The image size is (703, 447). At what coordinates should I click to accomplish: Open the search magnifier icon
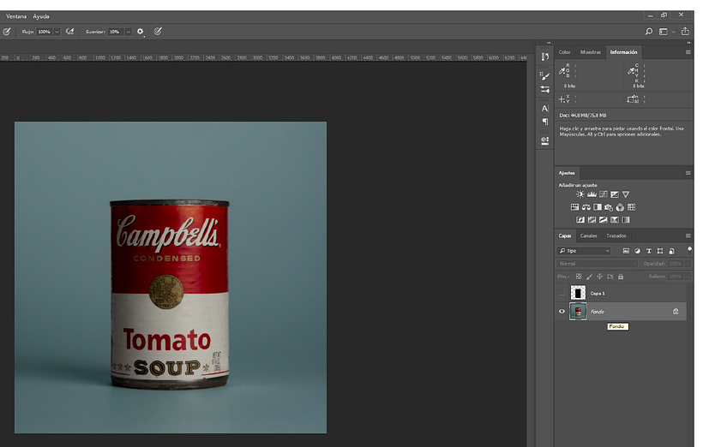click(648, 32)
